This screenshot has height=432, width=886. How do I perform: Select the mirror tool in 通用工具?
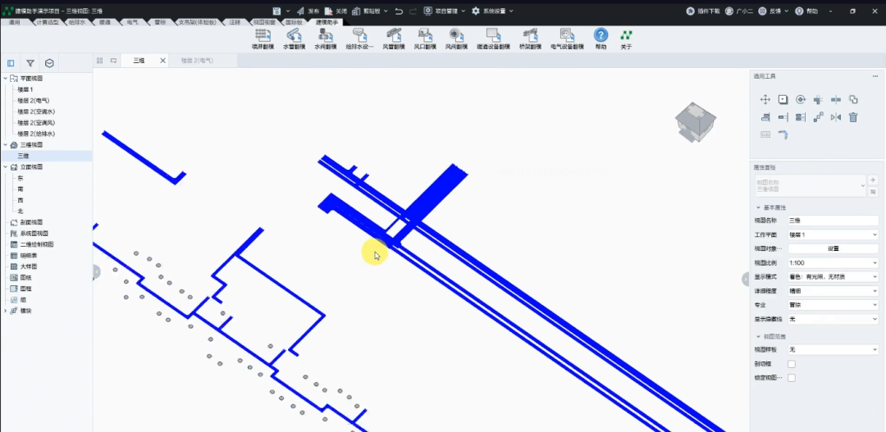(x=836, y=117)
